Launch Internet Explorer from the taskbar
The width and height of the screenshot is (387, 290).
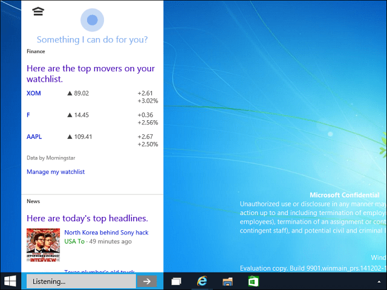click(202, 281)
